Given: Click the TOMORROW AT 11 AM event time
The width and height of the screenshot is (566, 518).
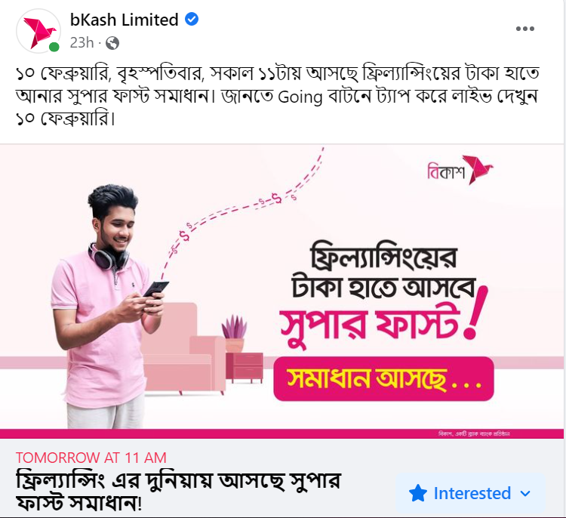Looking at the screenshot, I should pyautogui.click(x=91, y=458).
